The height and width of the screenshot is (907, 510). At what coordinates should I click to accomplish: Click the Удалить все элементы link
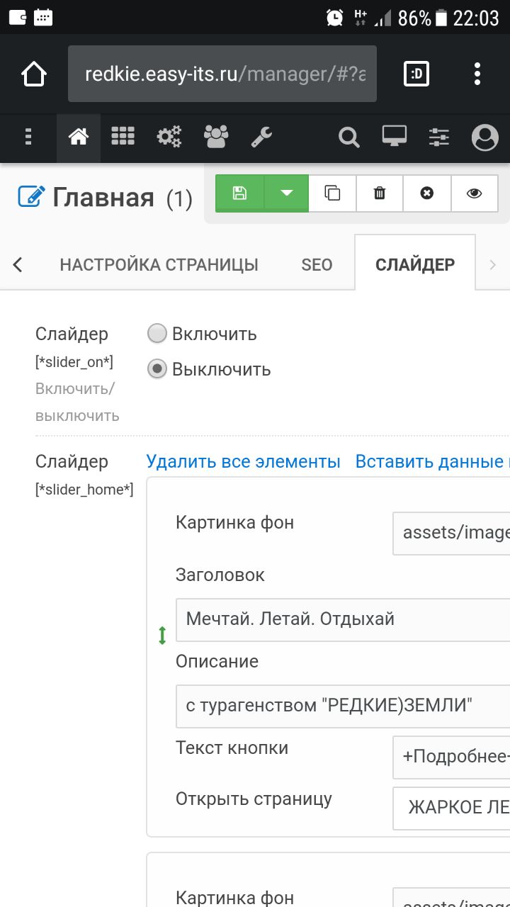pos(243,462)
